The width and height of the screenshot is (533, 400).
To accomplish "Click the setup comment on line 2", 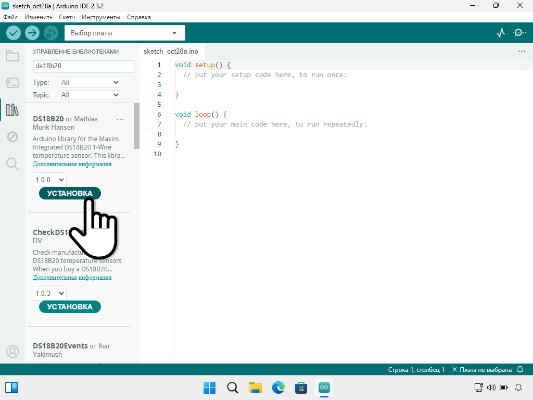I will [x=265, y=75].
